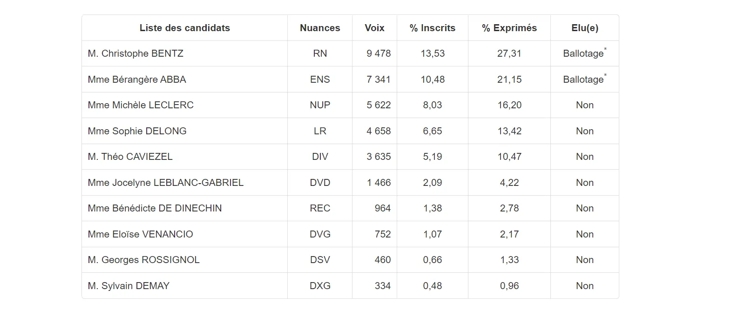Select Mme Jocelyne LEBLANC-GABRIEL row name
Screen dimensions: 752x310
tap(165, 183)
